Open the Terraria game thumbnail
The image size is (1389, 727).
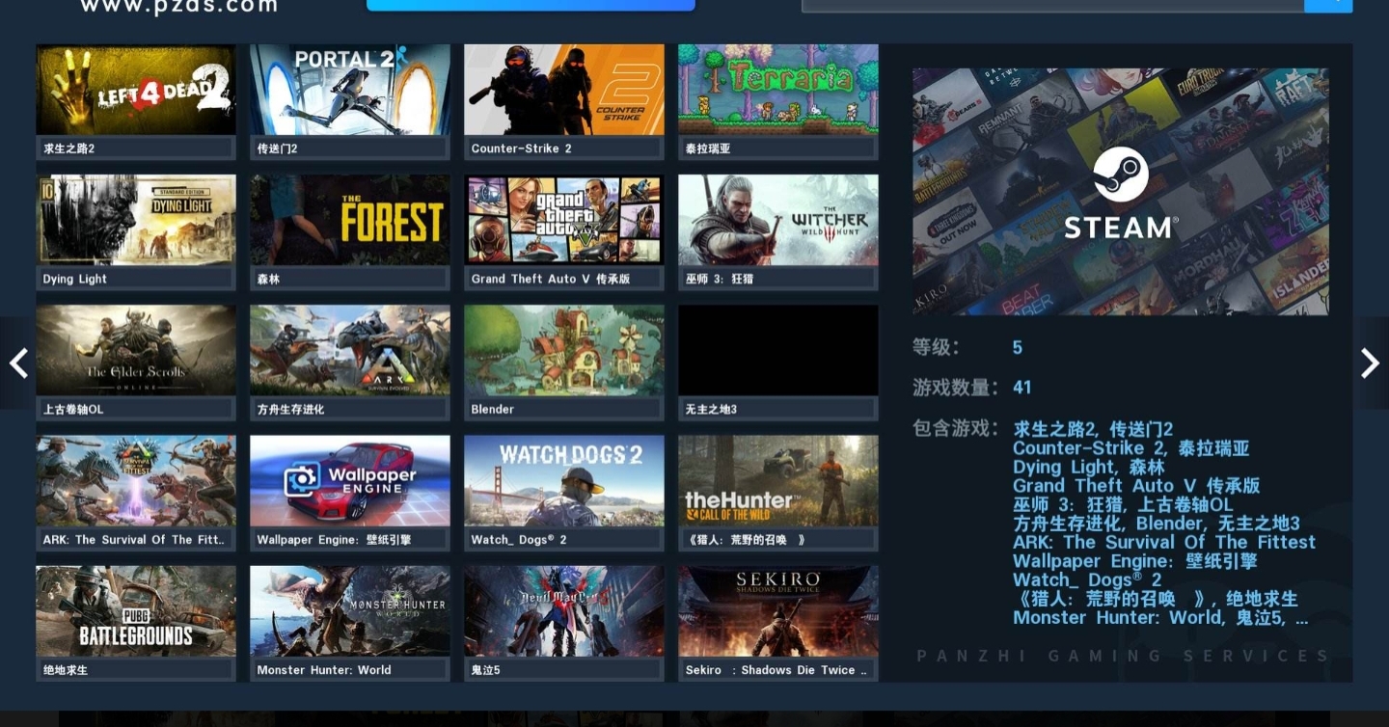[778, 90]
